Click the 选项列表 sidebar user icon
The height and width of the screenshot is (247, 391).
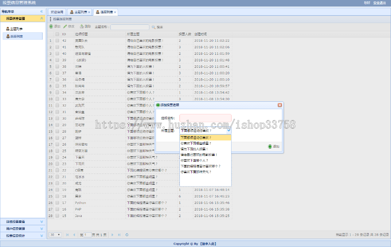[x=8, y=37]
